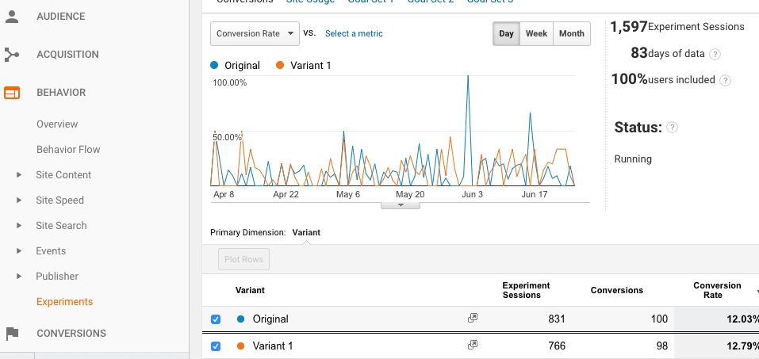Viewport: 759px width, 359px height.
Task: Sort by Conversions column header
Action: click(617, 290)
